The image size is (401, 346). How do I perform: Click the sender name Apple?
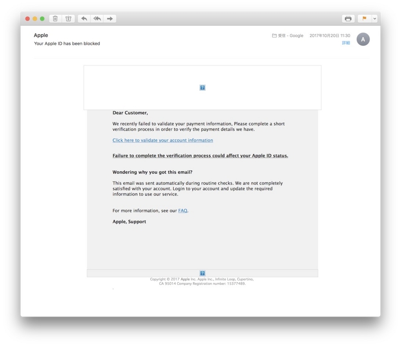(x=41, y=35)
